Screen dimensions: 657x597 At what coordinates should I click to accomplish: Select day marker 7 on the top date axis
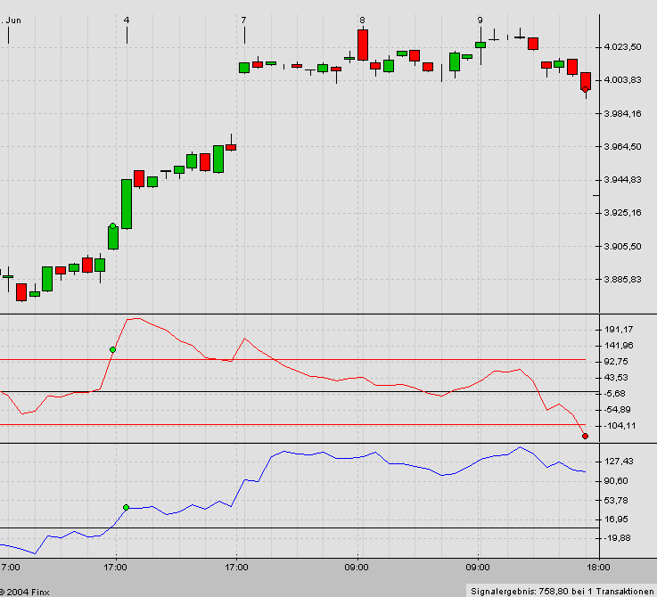point(243,20)
